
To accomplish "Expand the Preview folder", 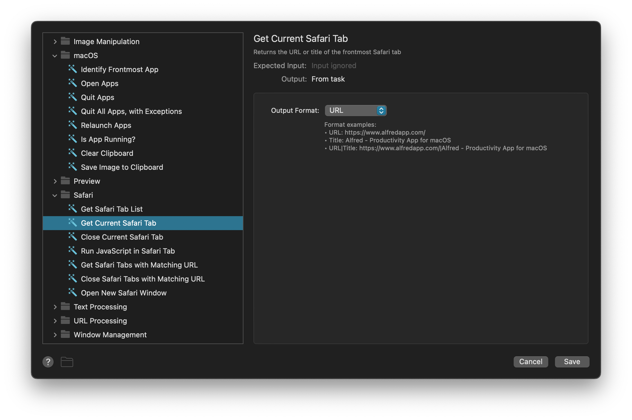I will pyautogui.click(x=55, y=181).
